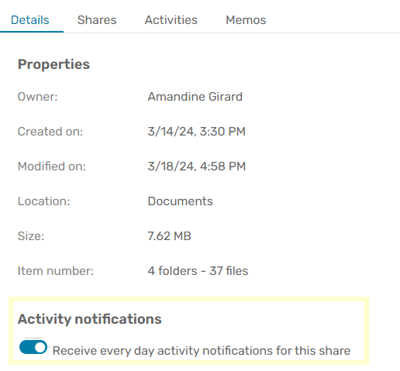This screenshot has height=371, width=400.
Task: Switch to the Details tab
Action: [x=30, y=20]
